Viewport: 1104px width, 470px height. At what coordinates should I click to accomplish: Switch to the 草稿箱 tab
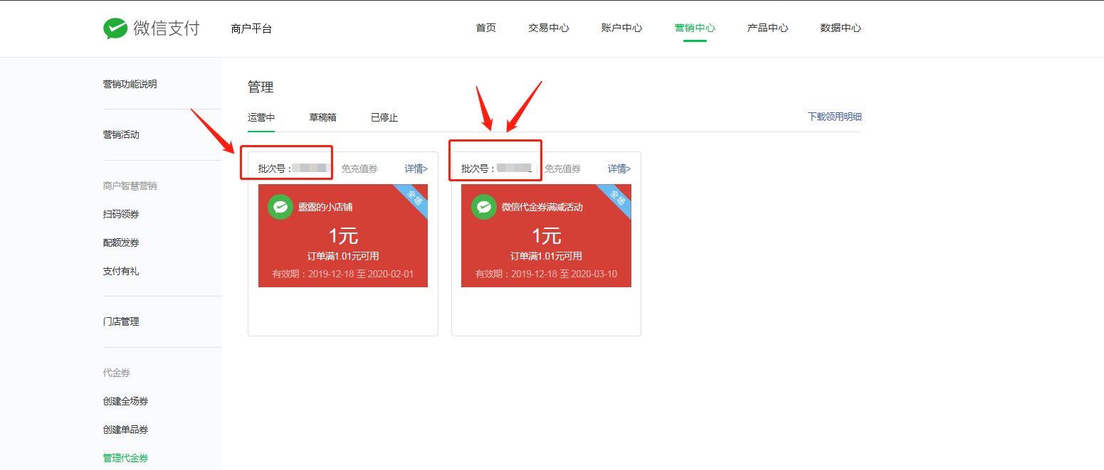click(322, 117)
